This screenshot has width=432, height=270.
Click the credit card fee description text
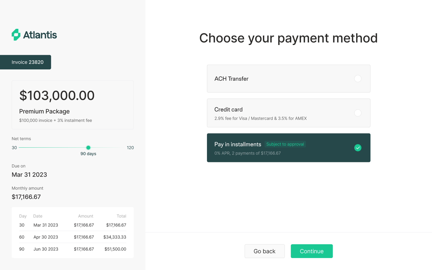(x=261, y=118)
